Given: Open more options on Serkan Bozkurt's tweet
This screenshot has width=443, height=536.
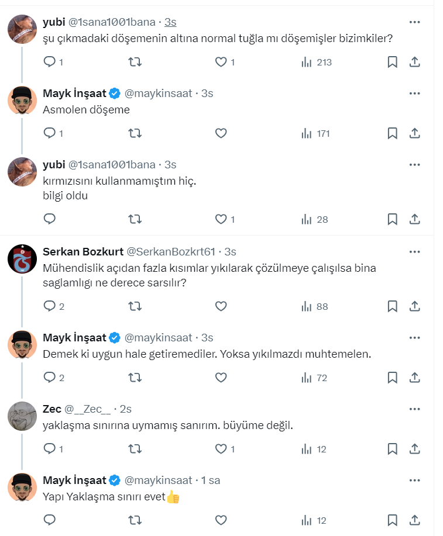Looking at the screenshot, I should [414, 251].
